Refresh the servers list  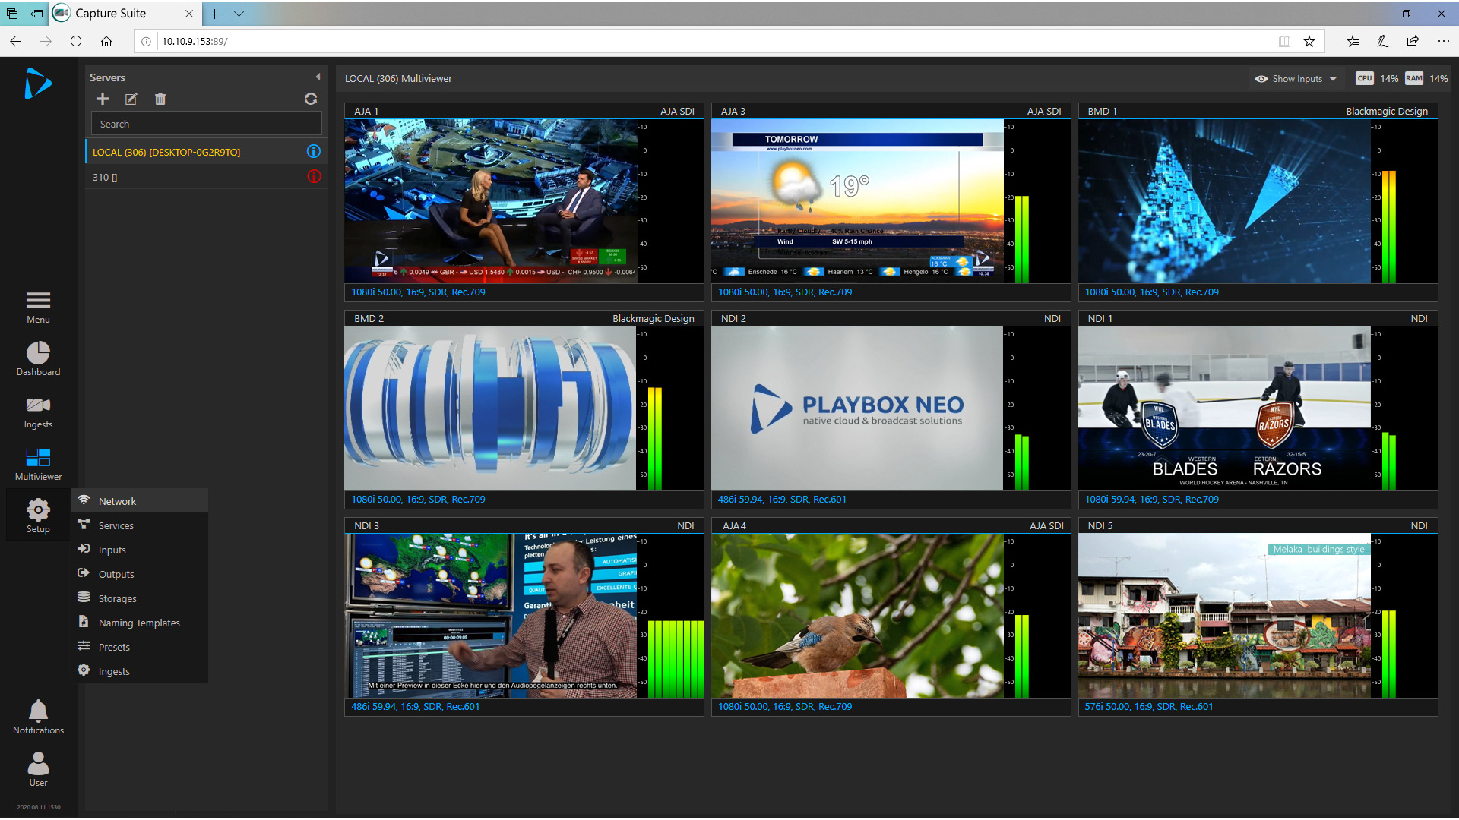pos(311,99)
